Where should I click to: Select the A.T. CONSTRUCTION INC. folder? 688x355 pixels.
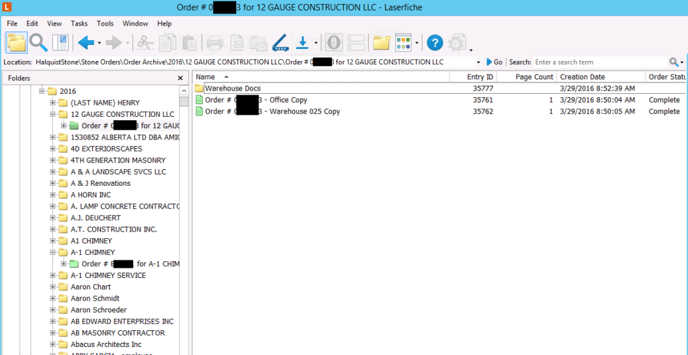click(114, 230)
